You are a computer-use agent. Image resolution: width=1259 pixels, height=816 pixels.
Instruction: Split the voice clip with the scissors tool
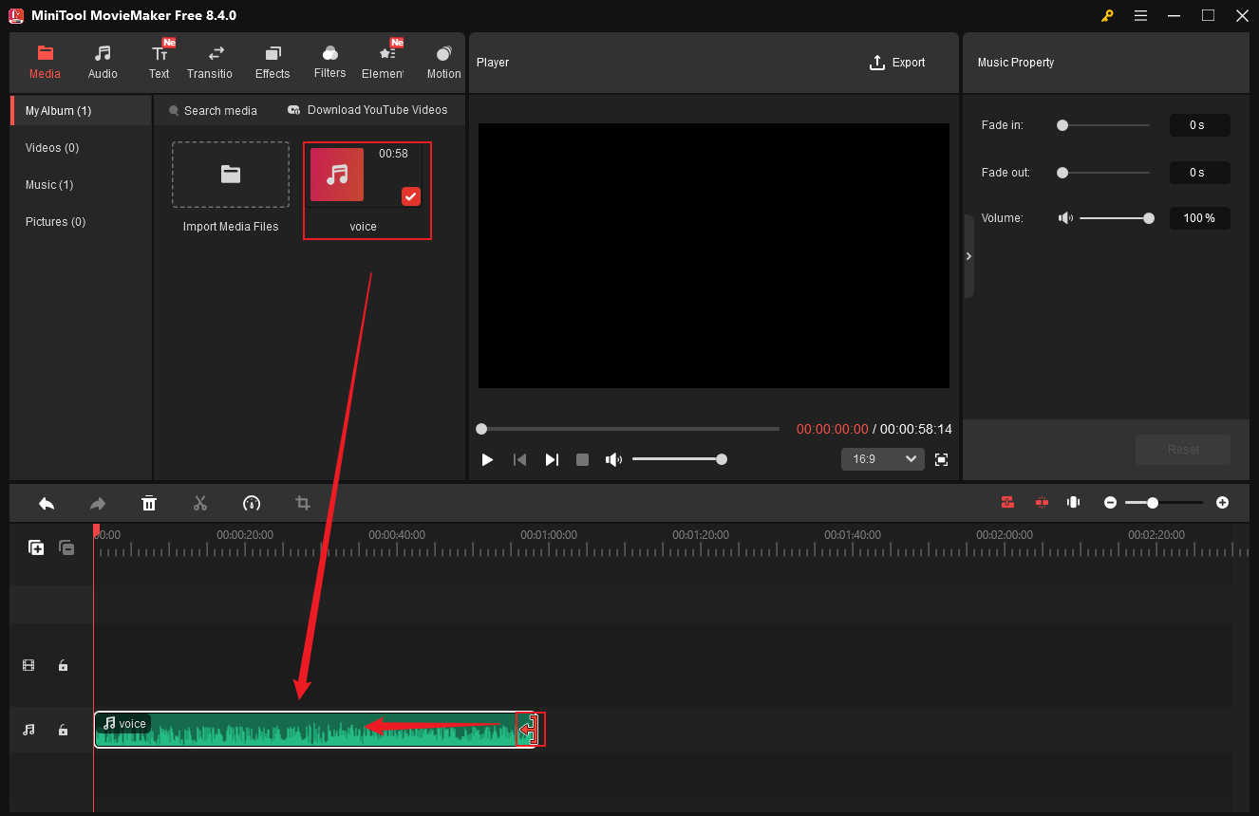click(200, 503)
